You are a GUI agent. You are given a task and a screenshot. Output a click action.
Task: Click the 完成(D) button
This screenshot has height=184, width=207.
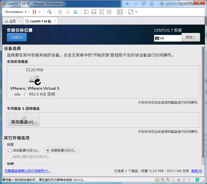pos(17,37)
